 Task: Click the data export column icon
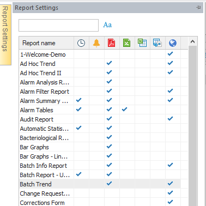(157, 43)
